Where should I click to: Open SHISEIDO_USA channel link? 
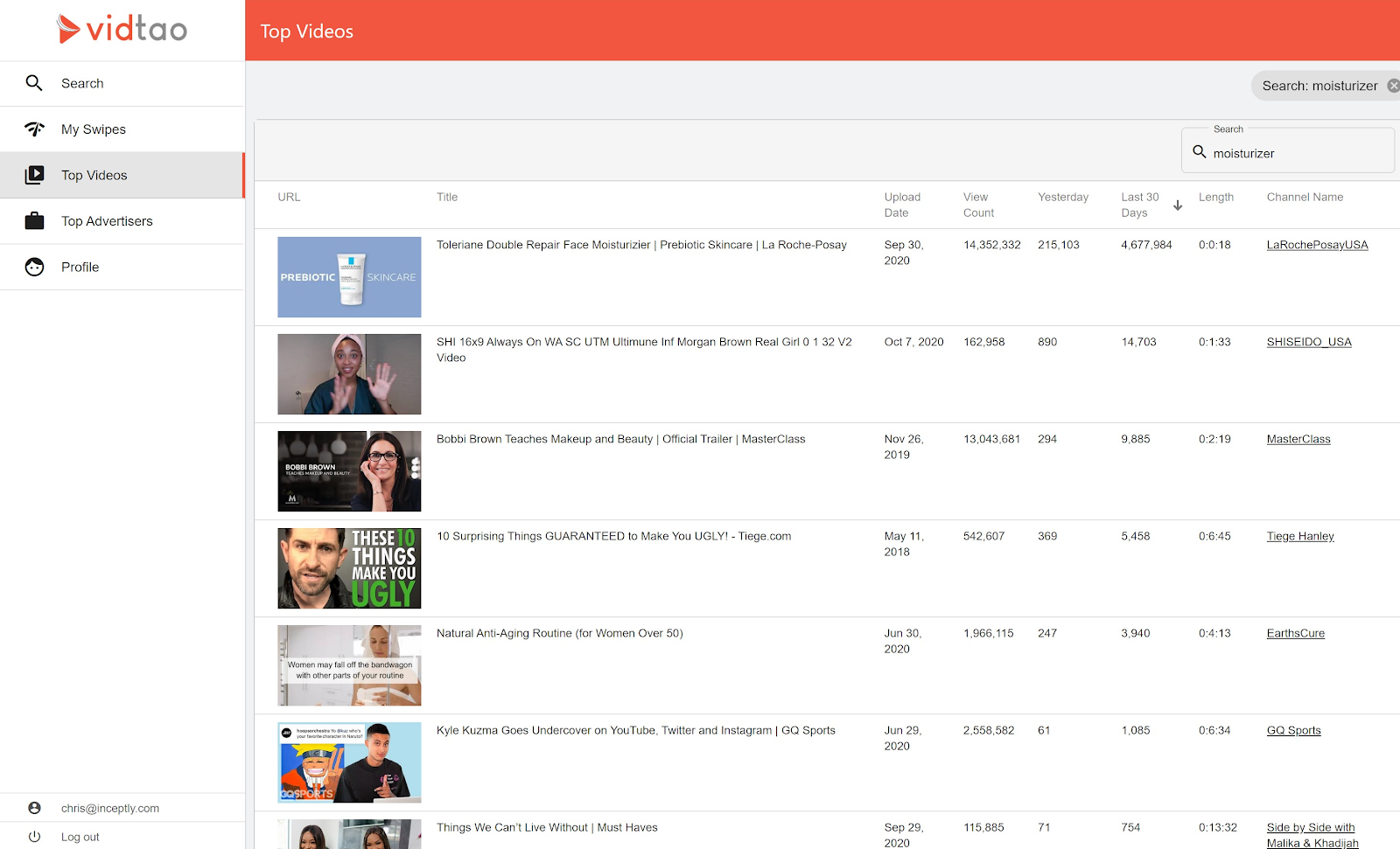point(1309,342)
